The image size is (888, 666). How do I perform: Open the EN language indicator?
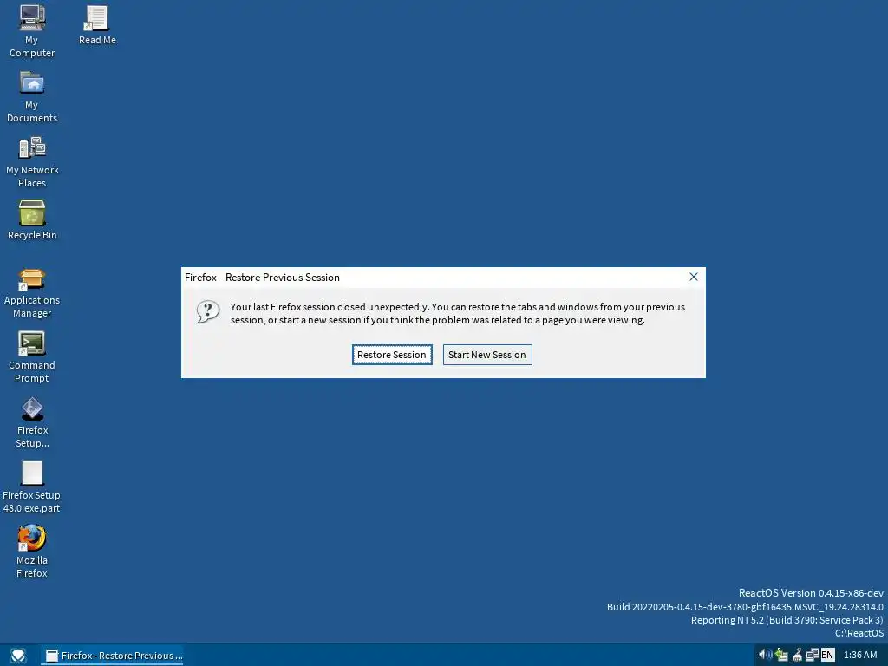tap(826, 655)
